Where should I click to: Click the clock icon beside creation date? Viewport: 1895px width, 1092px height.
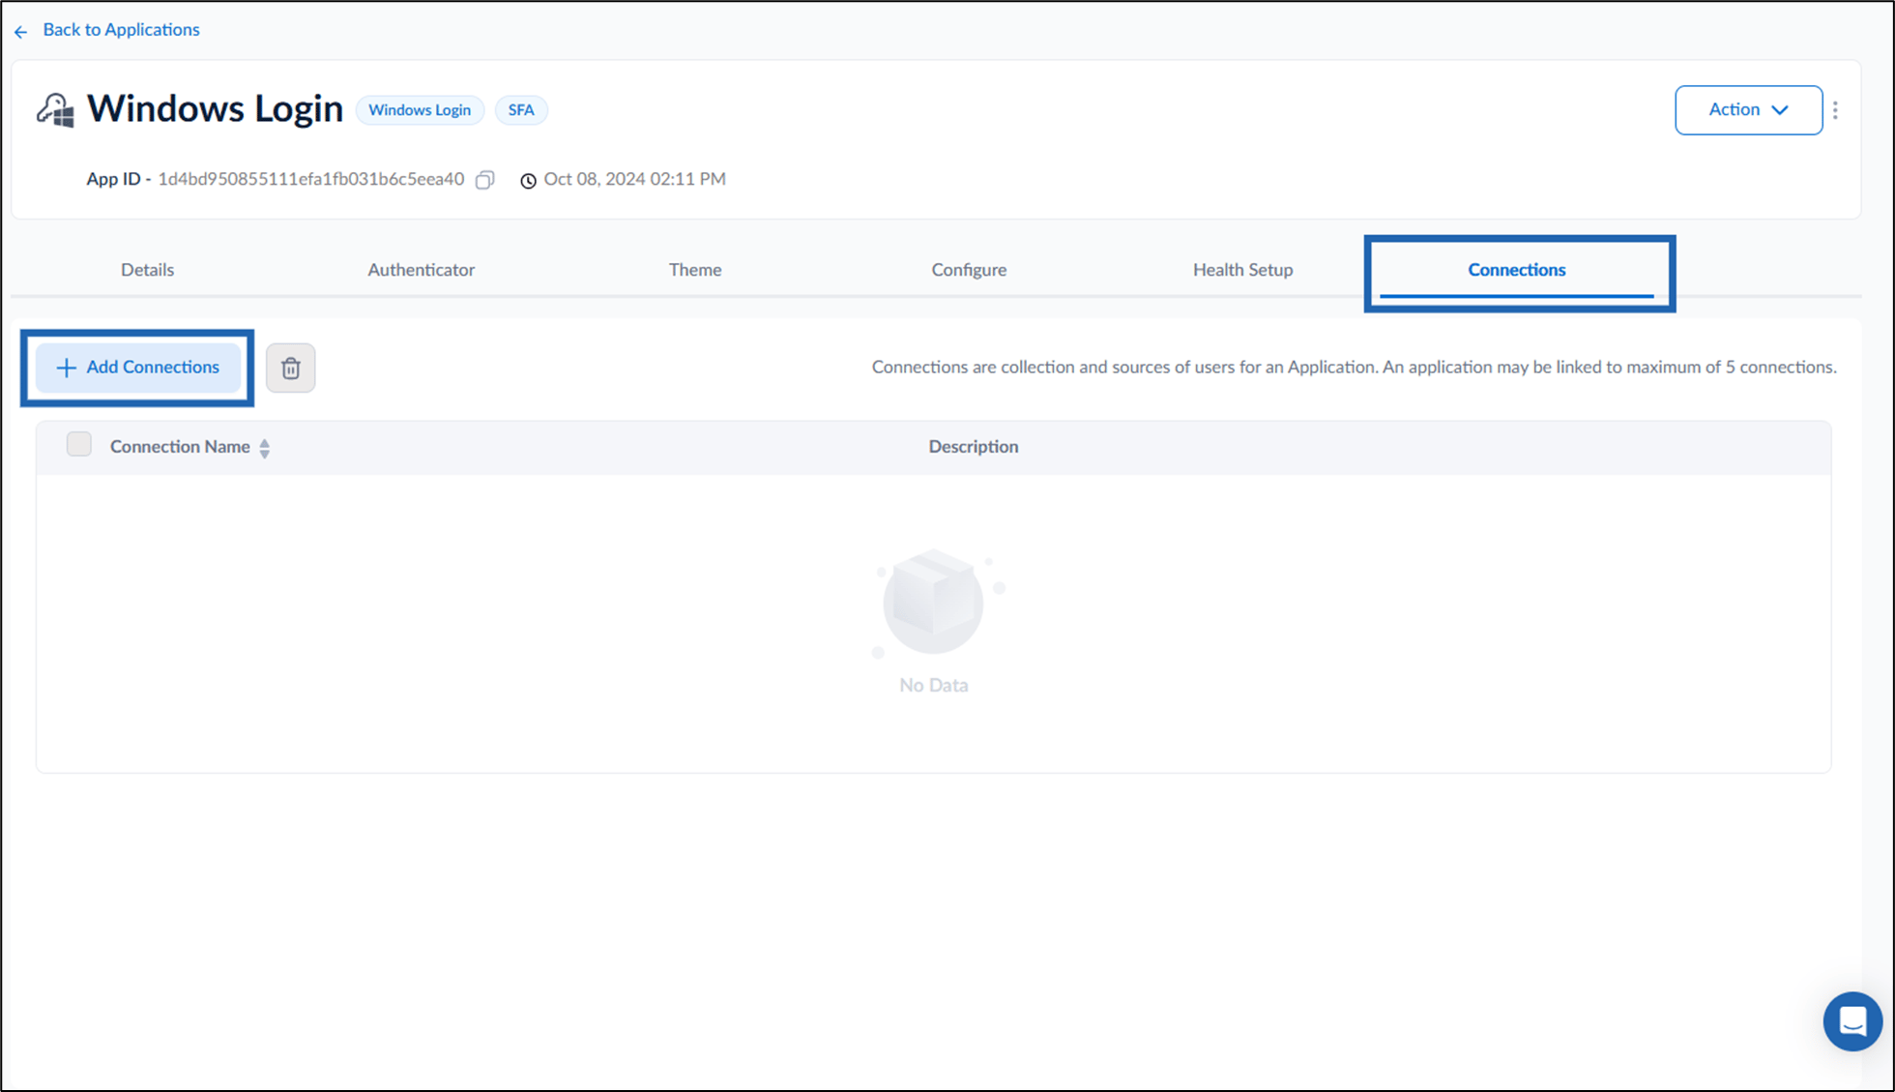[x=528, y=181]
